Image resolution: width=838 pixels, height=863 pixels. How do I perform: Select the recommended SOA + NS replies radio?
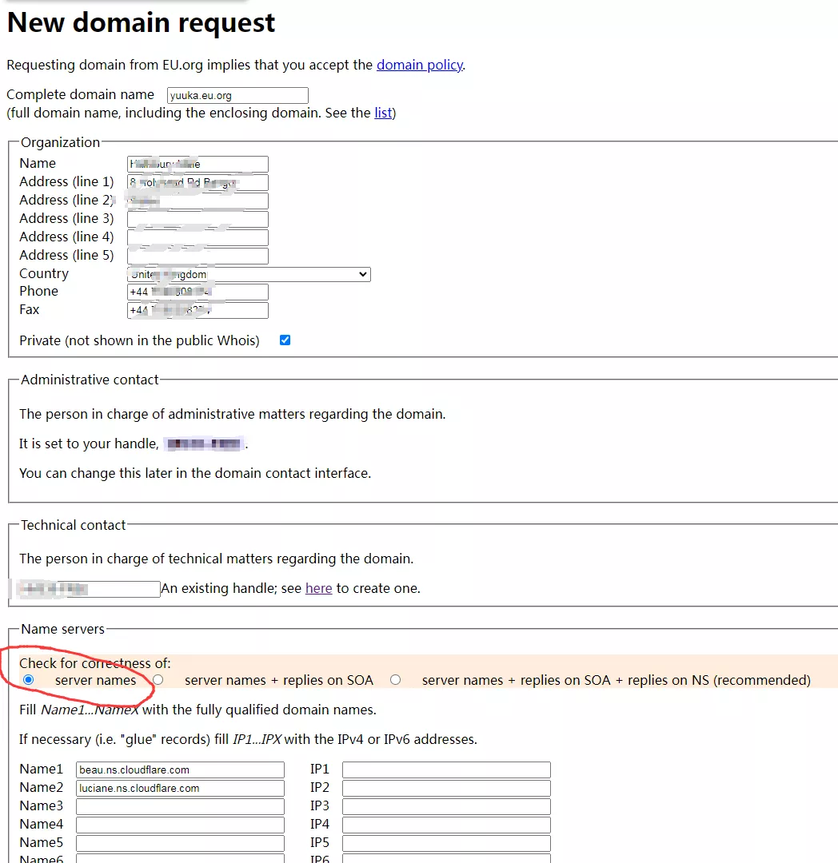(x=395, y=680)
